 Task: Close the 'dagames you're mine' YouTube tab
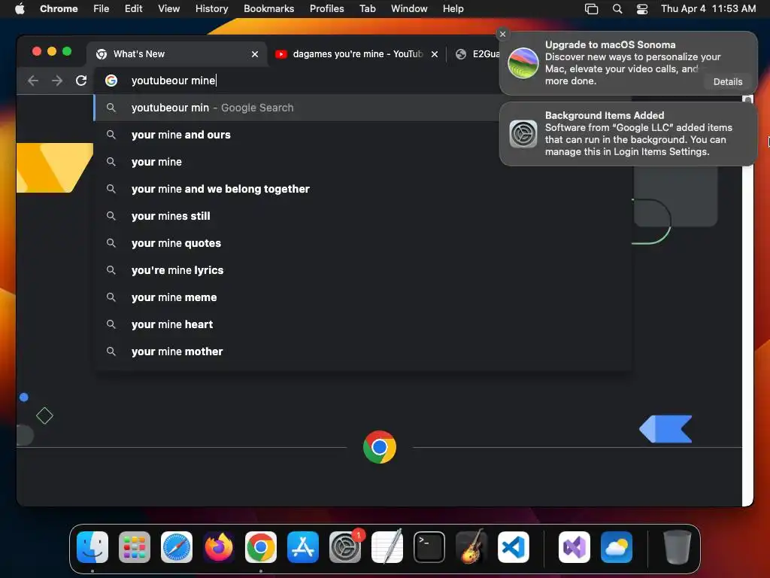coord(435,54)
